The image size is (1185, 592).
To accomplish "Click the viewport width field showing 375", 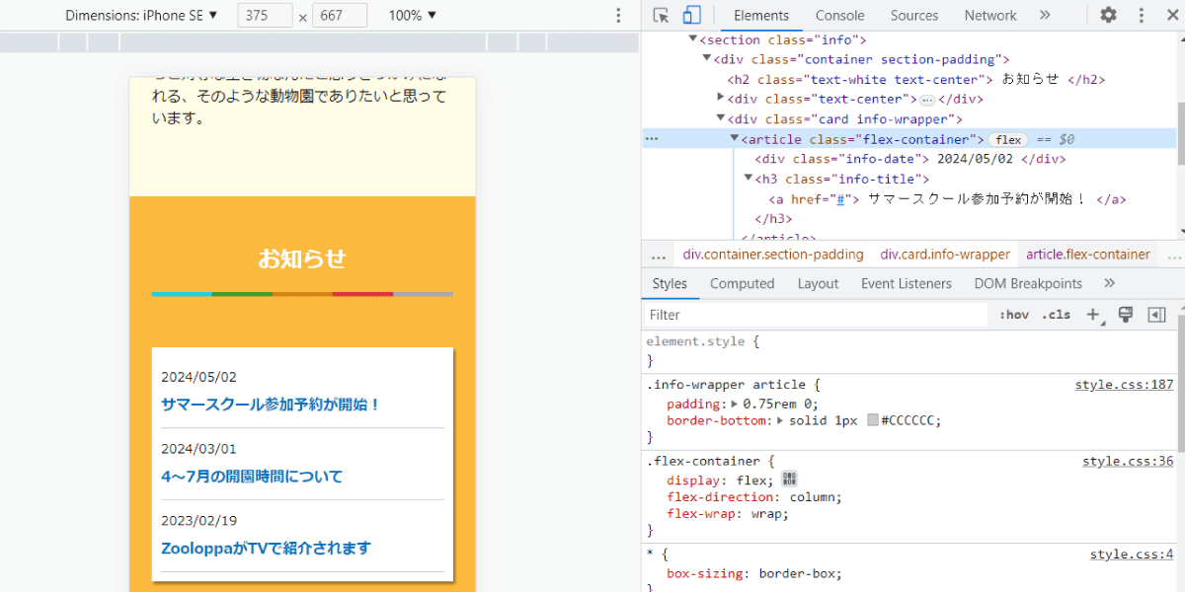I will (x=266, y=16).
